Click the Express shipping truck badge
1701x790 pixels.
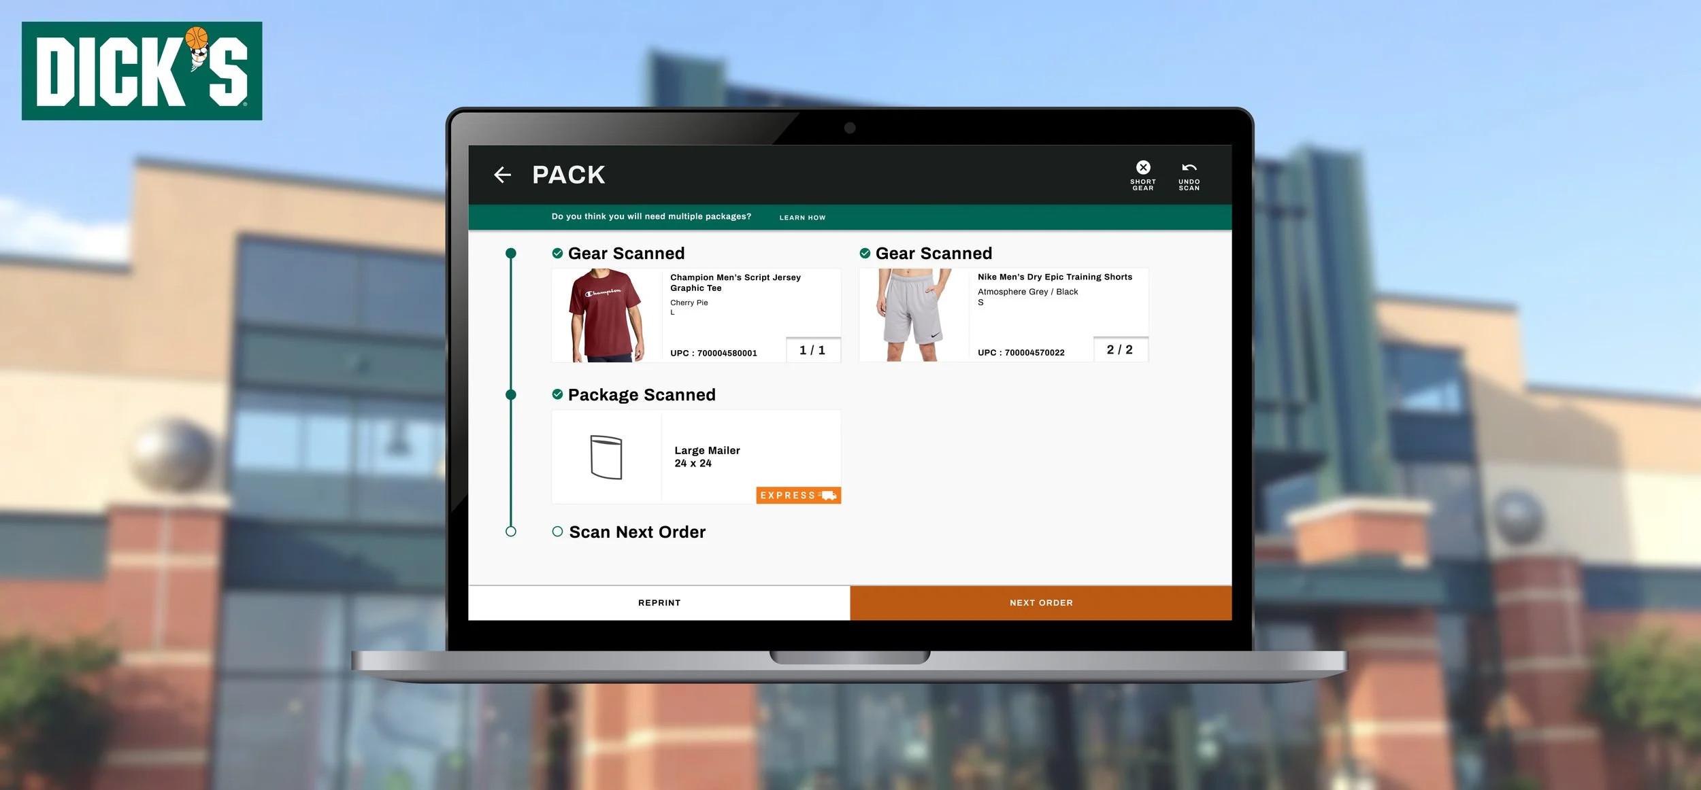(798, 495)
